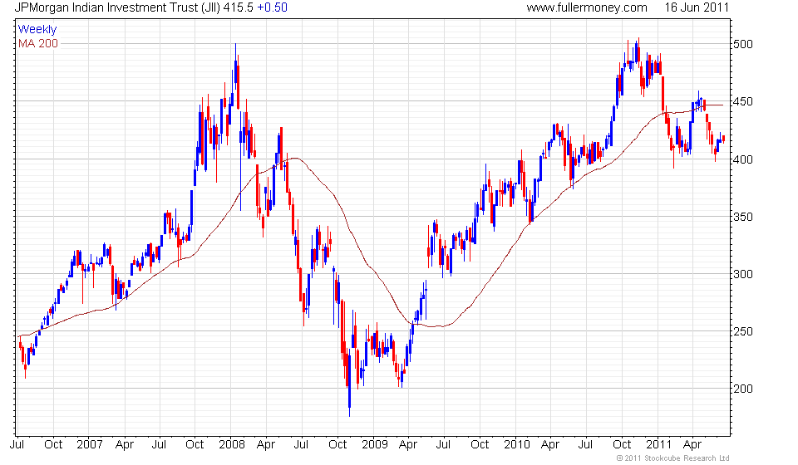Viewport: 798px width, 465px height.
Task: Click the 300 price axis label
Action: [742, 274]
